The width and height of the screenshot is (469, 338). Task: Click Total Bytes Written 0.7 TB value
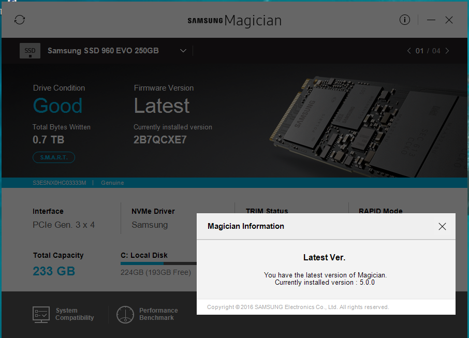pyautogui.click(x=49, y=140)
